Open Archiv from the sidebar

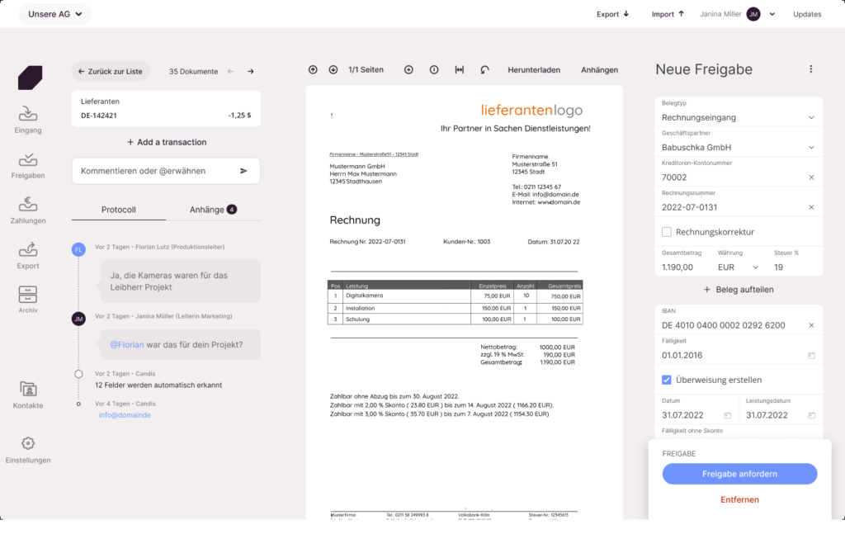click(x=28, y=300)
